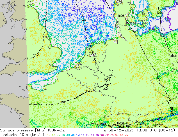This screenshot has height=137, width=178.
Task: Click the "(06+12)" forecast run label
Action: coord(167,130)
